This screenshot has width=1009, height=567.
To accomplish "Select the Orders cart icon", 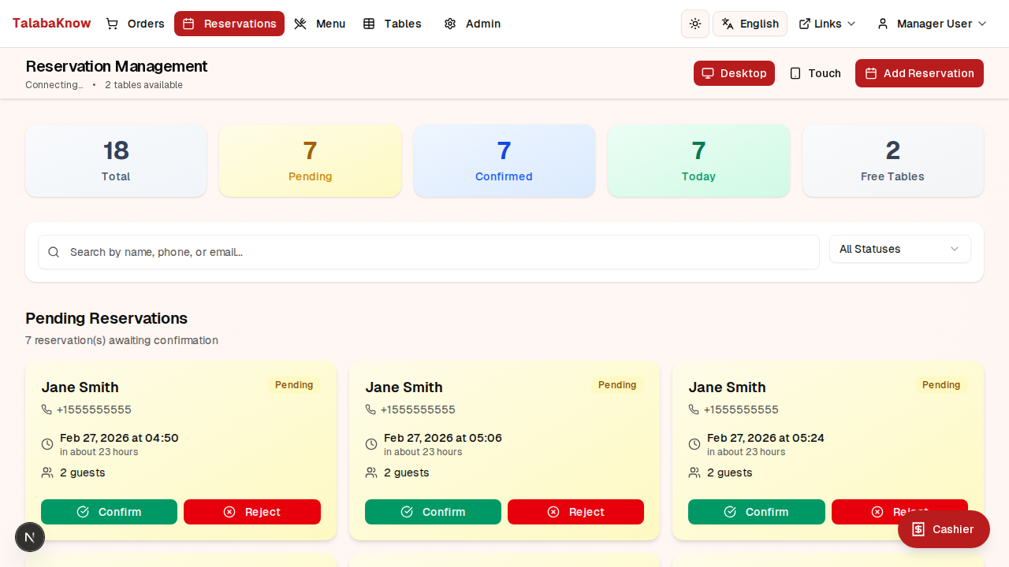I will click(112, 24).
